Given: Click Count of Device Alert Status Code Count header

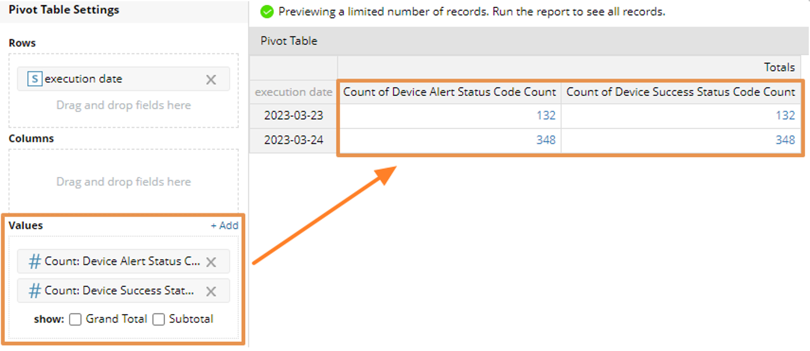Looking at the screenshot, I should pyautogui.click(x=450, y=92).
